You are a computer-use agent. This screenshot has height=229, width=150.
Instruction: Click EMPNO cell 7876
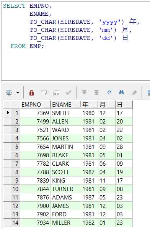click(35, 198)
